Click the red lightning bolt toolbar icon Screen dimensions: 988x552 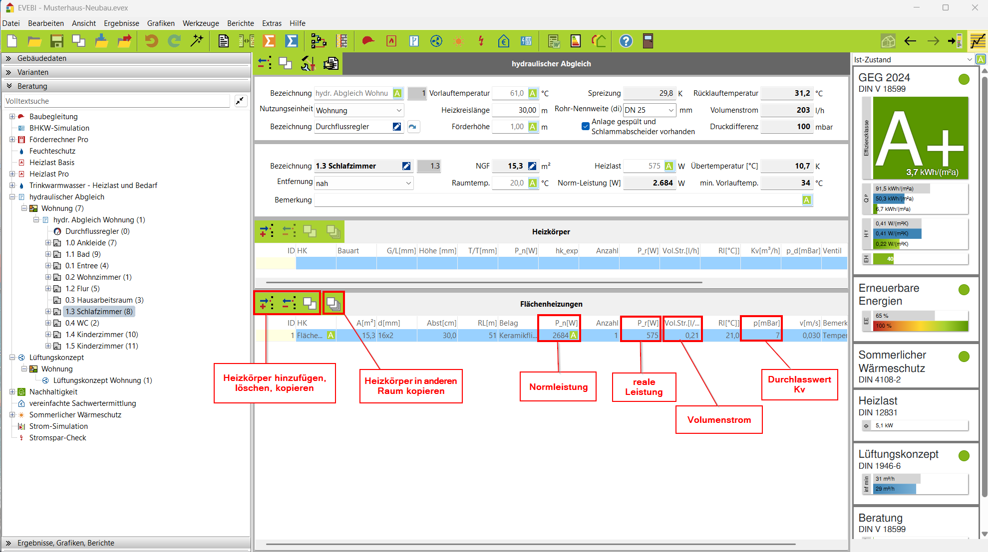pyautogui.click(x=481, y=41)
